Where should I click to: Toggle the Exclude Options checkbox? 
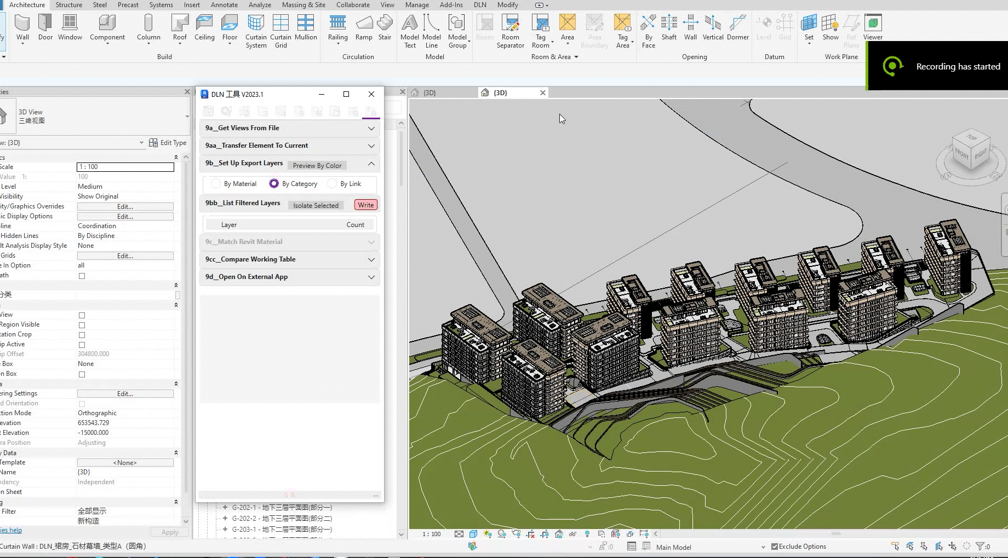click(x=775, y=547)
